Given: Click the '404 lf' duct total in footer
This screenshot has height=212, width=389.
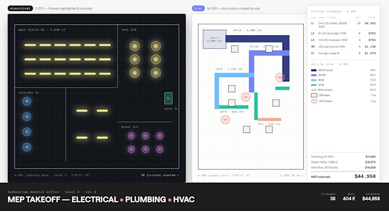Looking at the screenshot, I should click(x=349, y=199).
